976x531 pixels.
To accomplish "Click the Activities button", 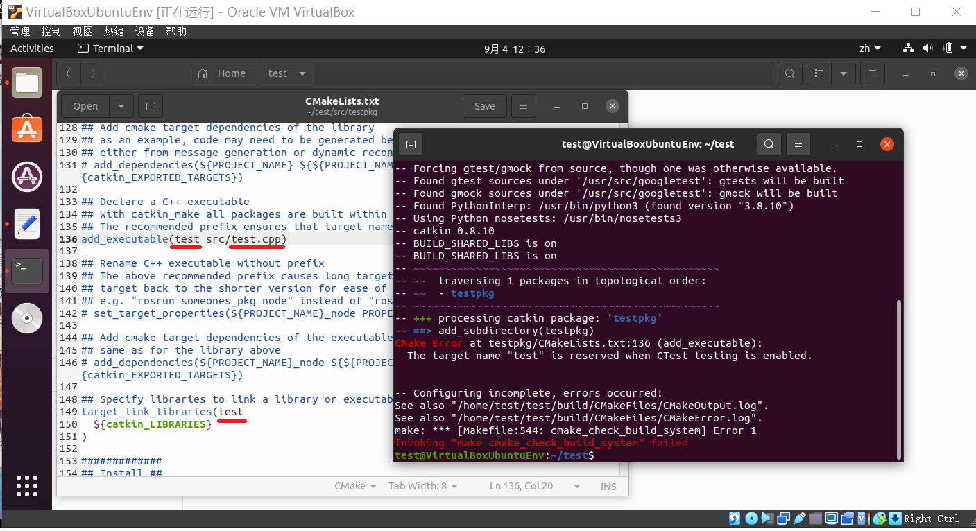I will [32, 49].
